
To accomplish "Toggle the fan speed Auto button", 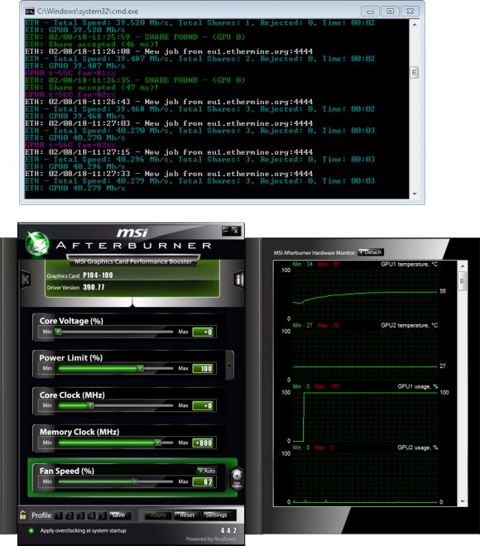I will 207,471.
